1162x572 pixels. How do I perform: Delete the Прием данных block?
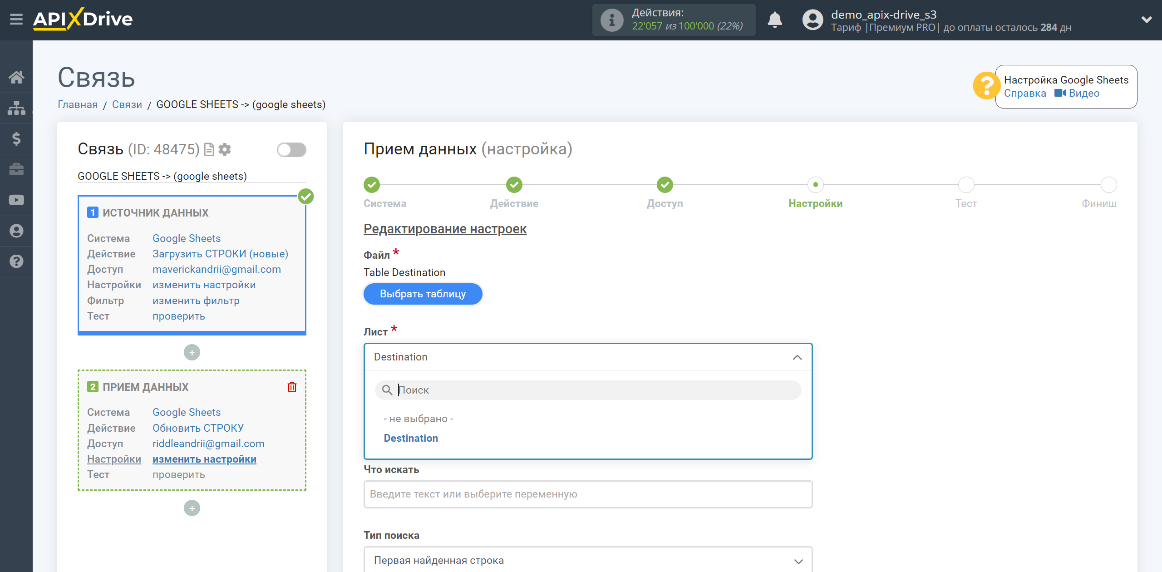(292, 387)
